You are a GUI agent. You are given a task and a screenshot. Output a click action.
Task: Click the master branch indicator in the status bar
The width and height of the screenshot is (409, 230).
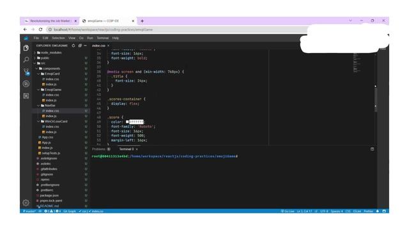[x=29, y=211]
